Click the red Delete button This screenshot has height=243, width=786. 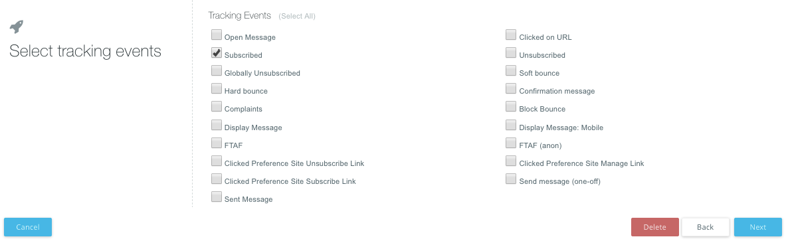[x=654, y=227]
